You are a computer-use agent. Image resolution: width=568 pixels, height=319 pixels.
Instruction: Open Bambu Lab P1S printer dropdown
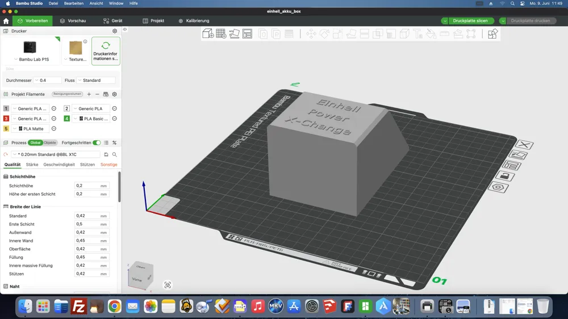tap(31, 60)
